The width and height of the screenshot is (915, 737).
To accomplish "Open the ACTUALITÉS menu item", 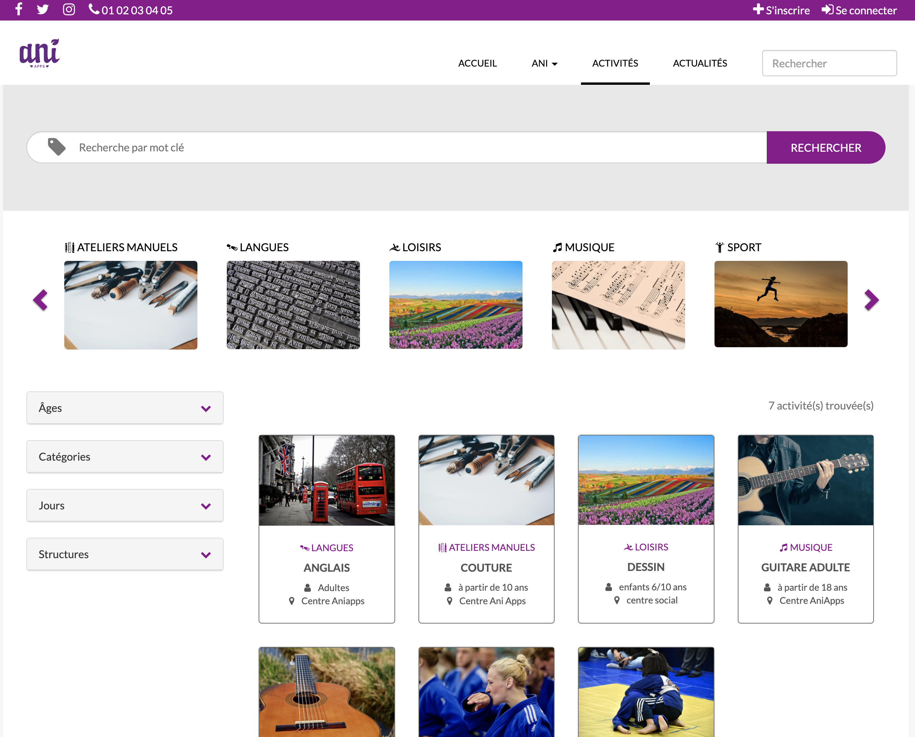I will click(x=700, y=63).
